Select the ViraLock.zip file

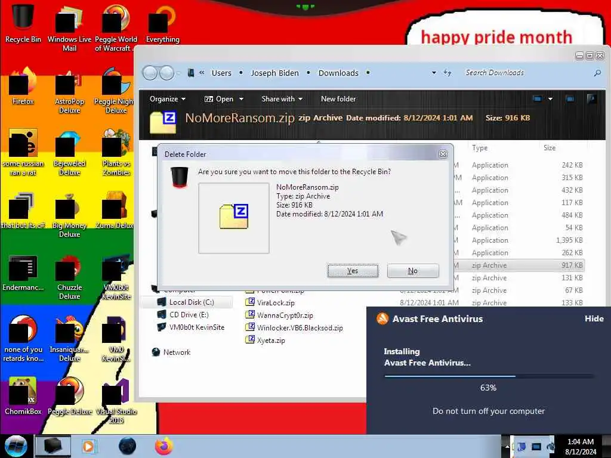tap(276, 302)
